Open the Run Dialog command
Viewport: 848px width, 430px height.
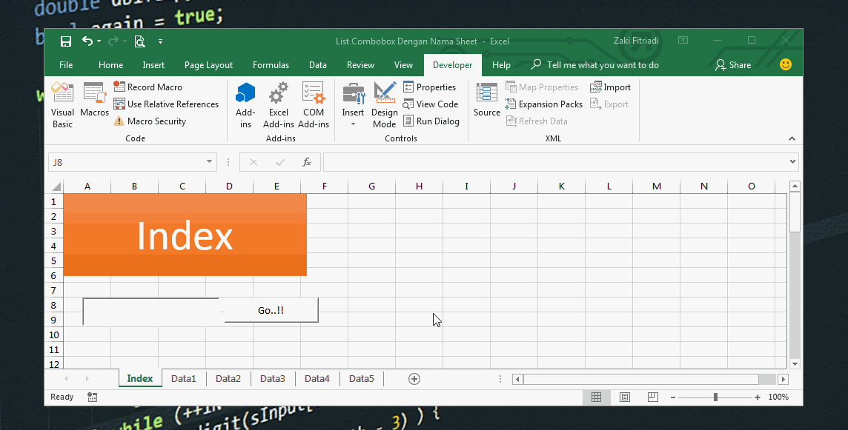coord(432,121)
